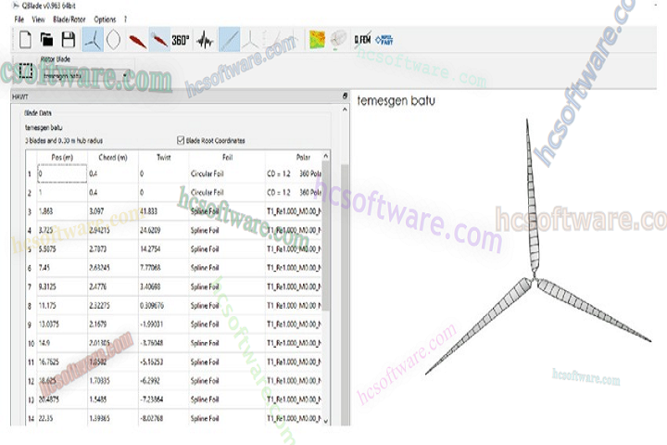Select position value 11.175 in row 8
The image size is (667, 445).
(62, 305)
